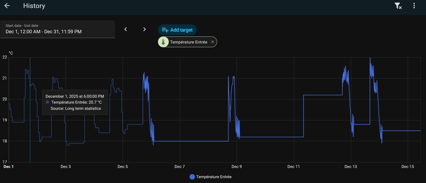
Task: Click the Dec 9 axis label
Action: (x=237, y=167)
